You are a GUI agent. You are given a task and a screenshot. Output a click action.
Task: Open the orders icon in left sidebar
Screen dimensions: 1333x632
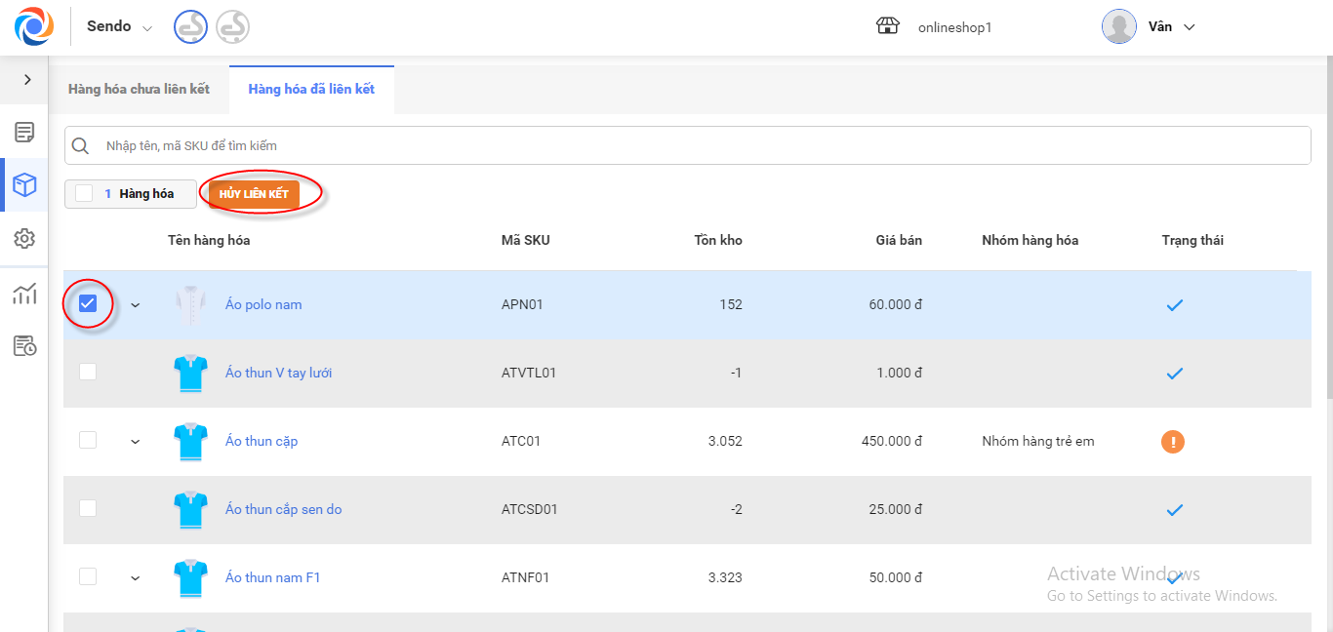(x=24, y=132)
